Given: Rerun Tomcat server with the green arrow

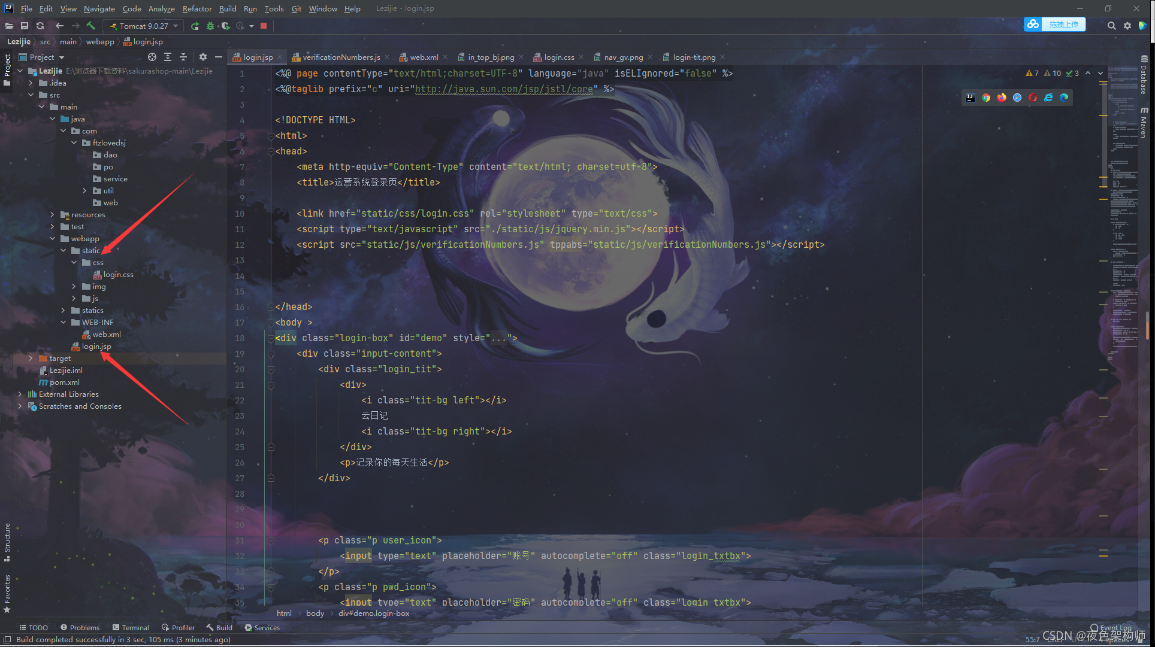Looking at the screenshot, I should click(x=195, y=26).
